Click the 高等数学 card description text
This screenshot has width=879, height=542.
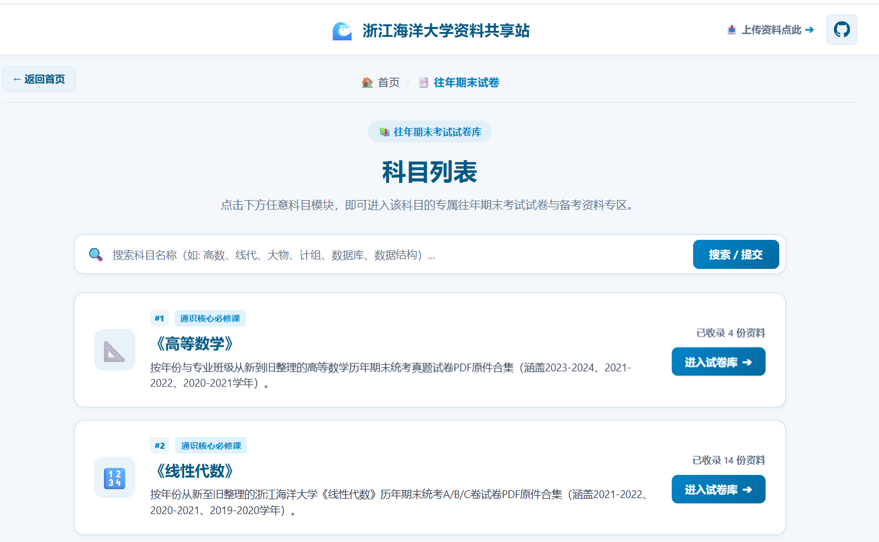[392, 375]
